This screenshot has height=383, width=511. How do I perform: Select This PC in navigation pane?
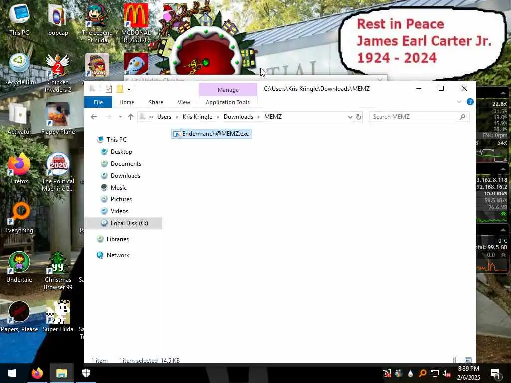pos(116,140)
